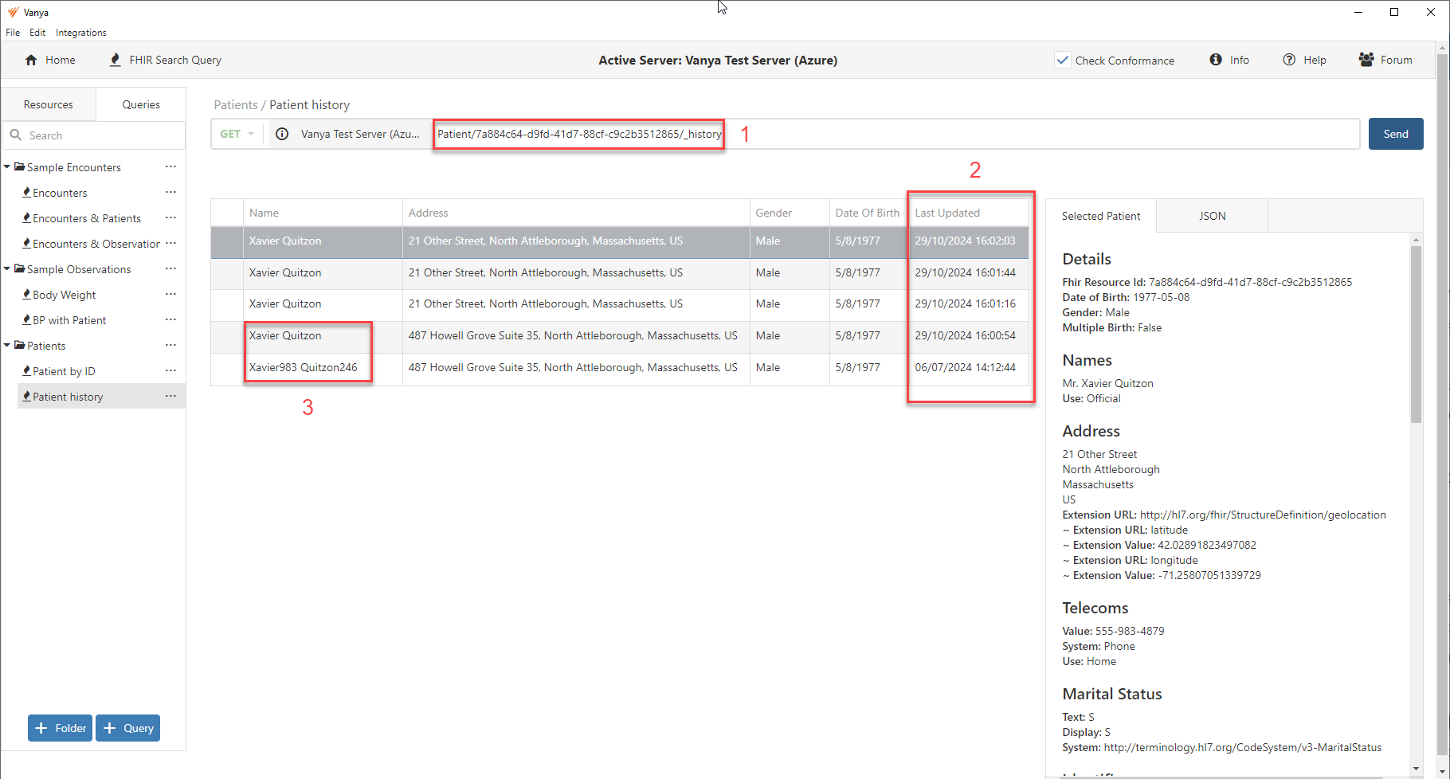This screenshot has height=779, width=1450.
Task: Open more options for Sample Observations folder
Action: (170, 268)
